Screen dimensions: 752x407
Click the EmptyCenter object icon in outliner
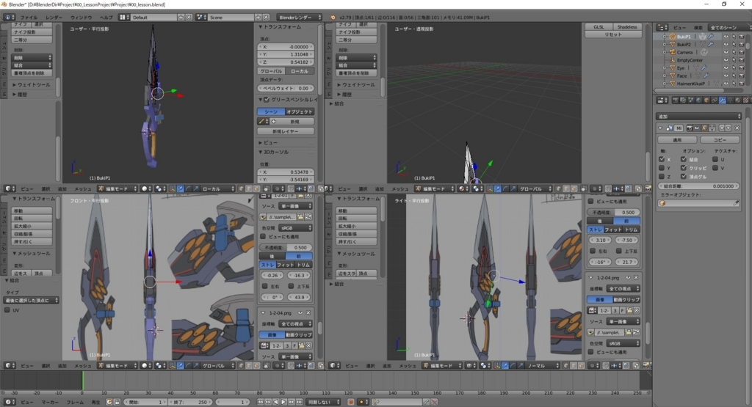click(673, 60)
